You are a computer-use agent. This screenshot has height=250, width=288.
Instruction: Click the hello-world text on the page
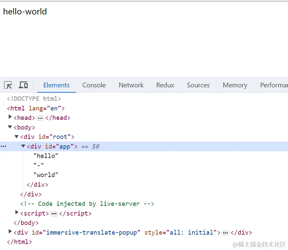[25, 12]
